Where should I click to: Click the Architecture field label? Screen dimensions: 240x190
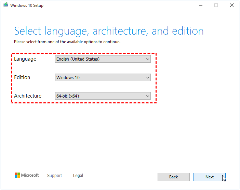coord(28,96)
